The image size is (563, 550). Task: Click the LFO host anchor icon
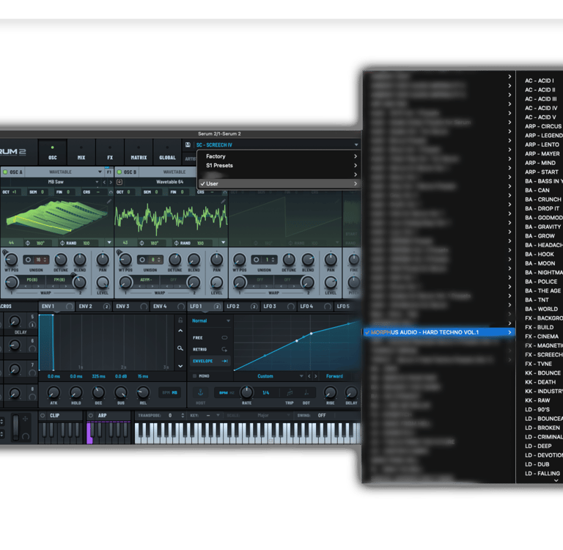pos(201,392)
